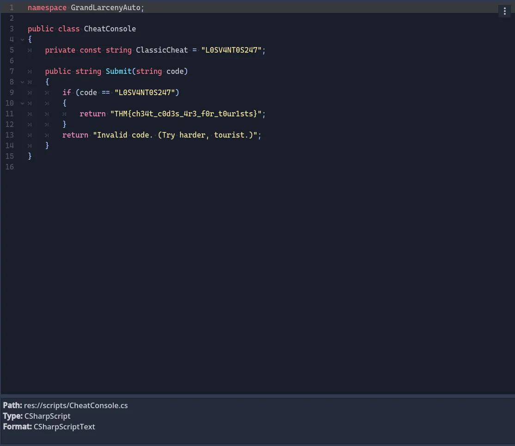Viewport: 515px width, 446px height.
Task: Click the ClassicCheat constant name
Action: tap(162, 50)
